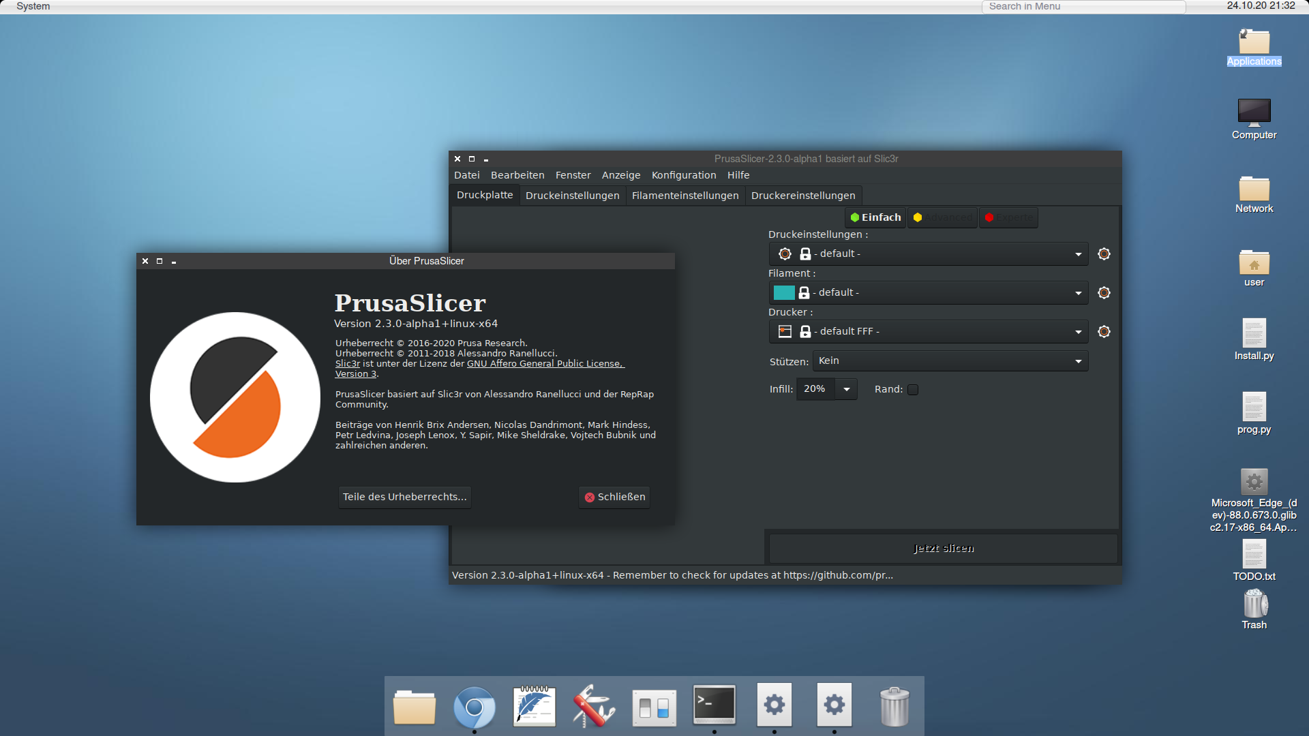This screenshot has height=736, width=1309.
Task: Switch to the Druckereinstellungen tab
Action: pyautogui.click(x=803, y=196)
